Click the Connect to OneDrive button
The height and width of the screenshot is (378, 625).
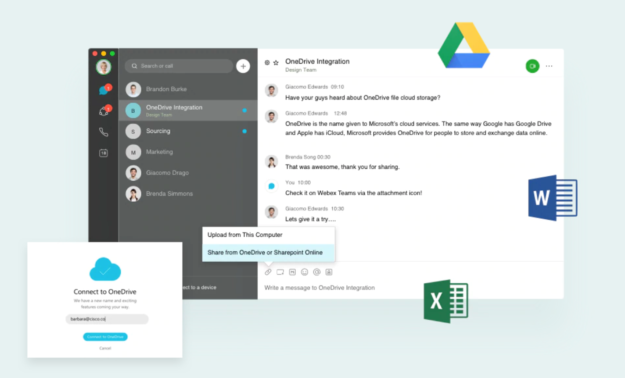coord(105,337)
